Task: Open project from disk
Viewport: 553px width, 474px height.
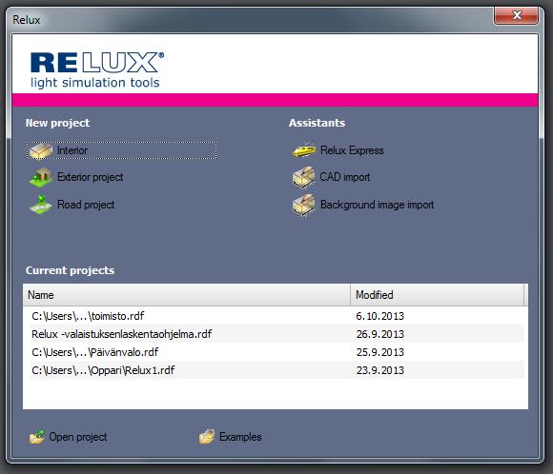Action: coord(68,437)
